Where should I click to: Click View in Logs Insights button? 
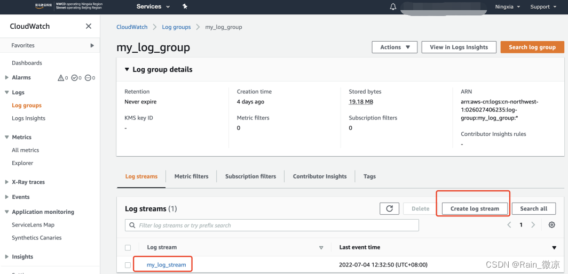click(x=459, y=47)
